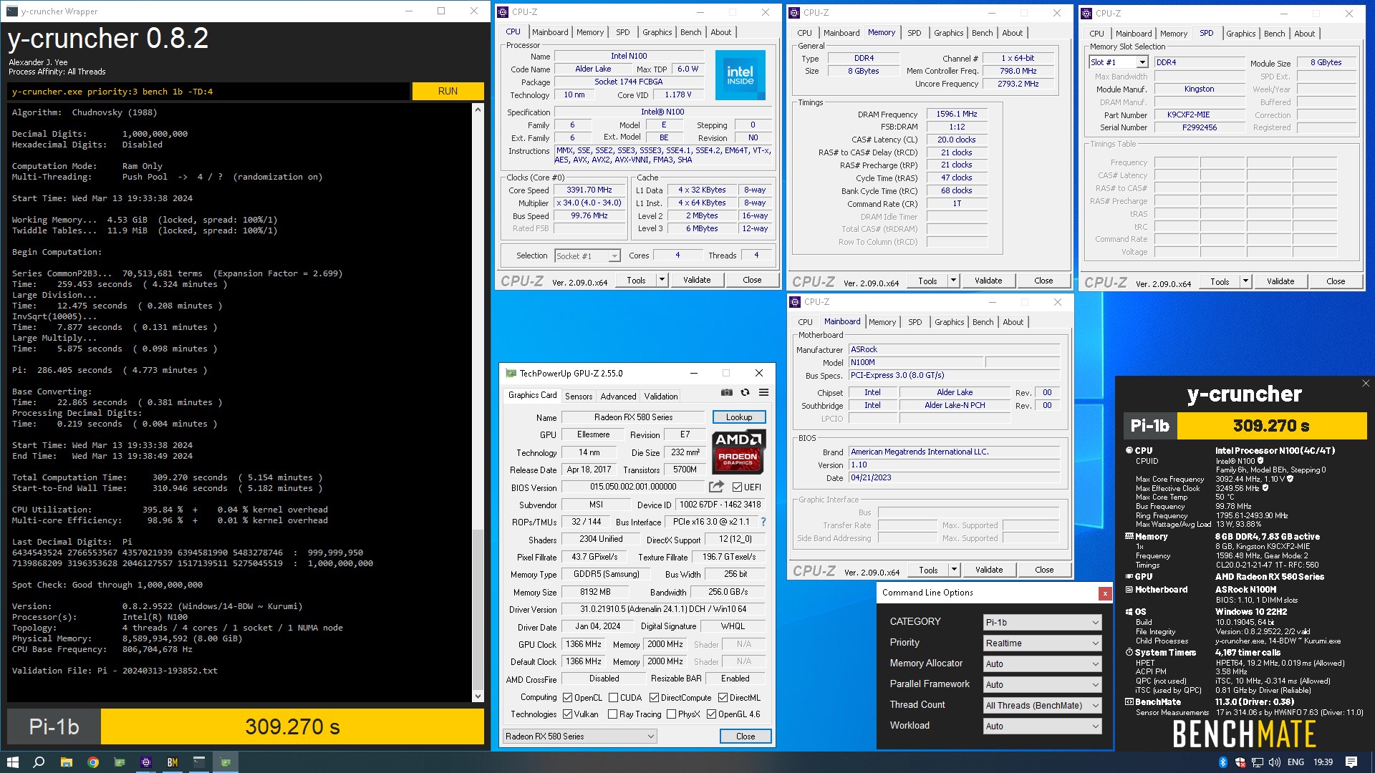Click Tools in the CPU tab CPU-Z window

pyautogui.click(x=637, y=281)
